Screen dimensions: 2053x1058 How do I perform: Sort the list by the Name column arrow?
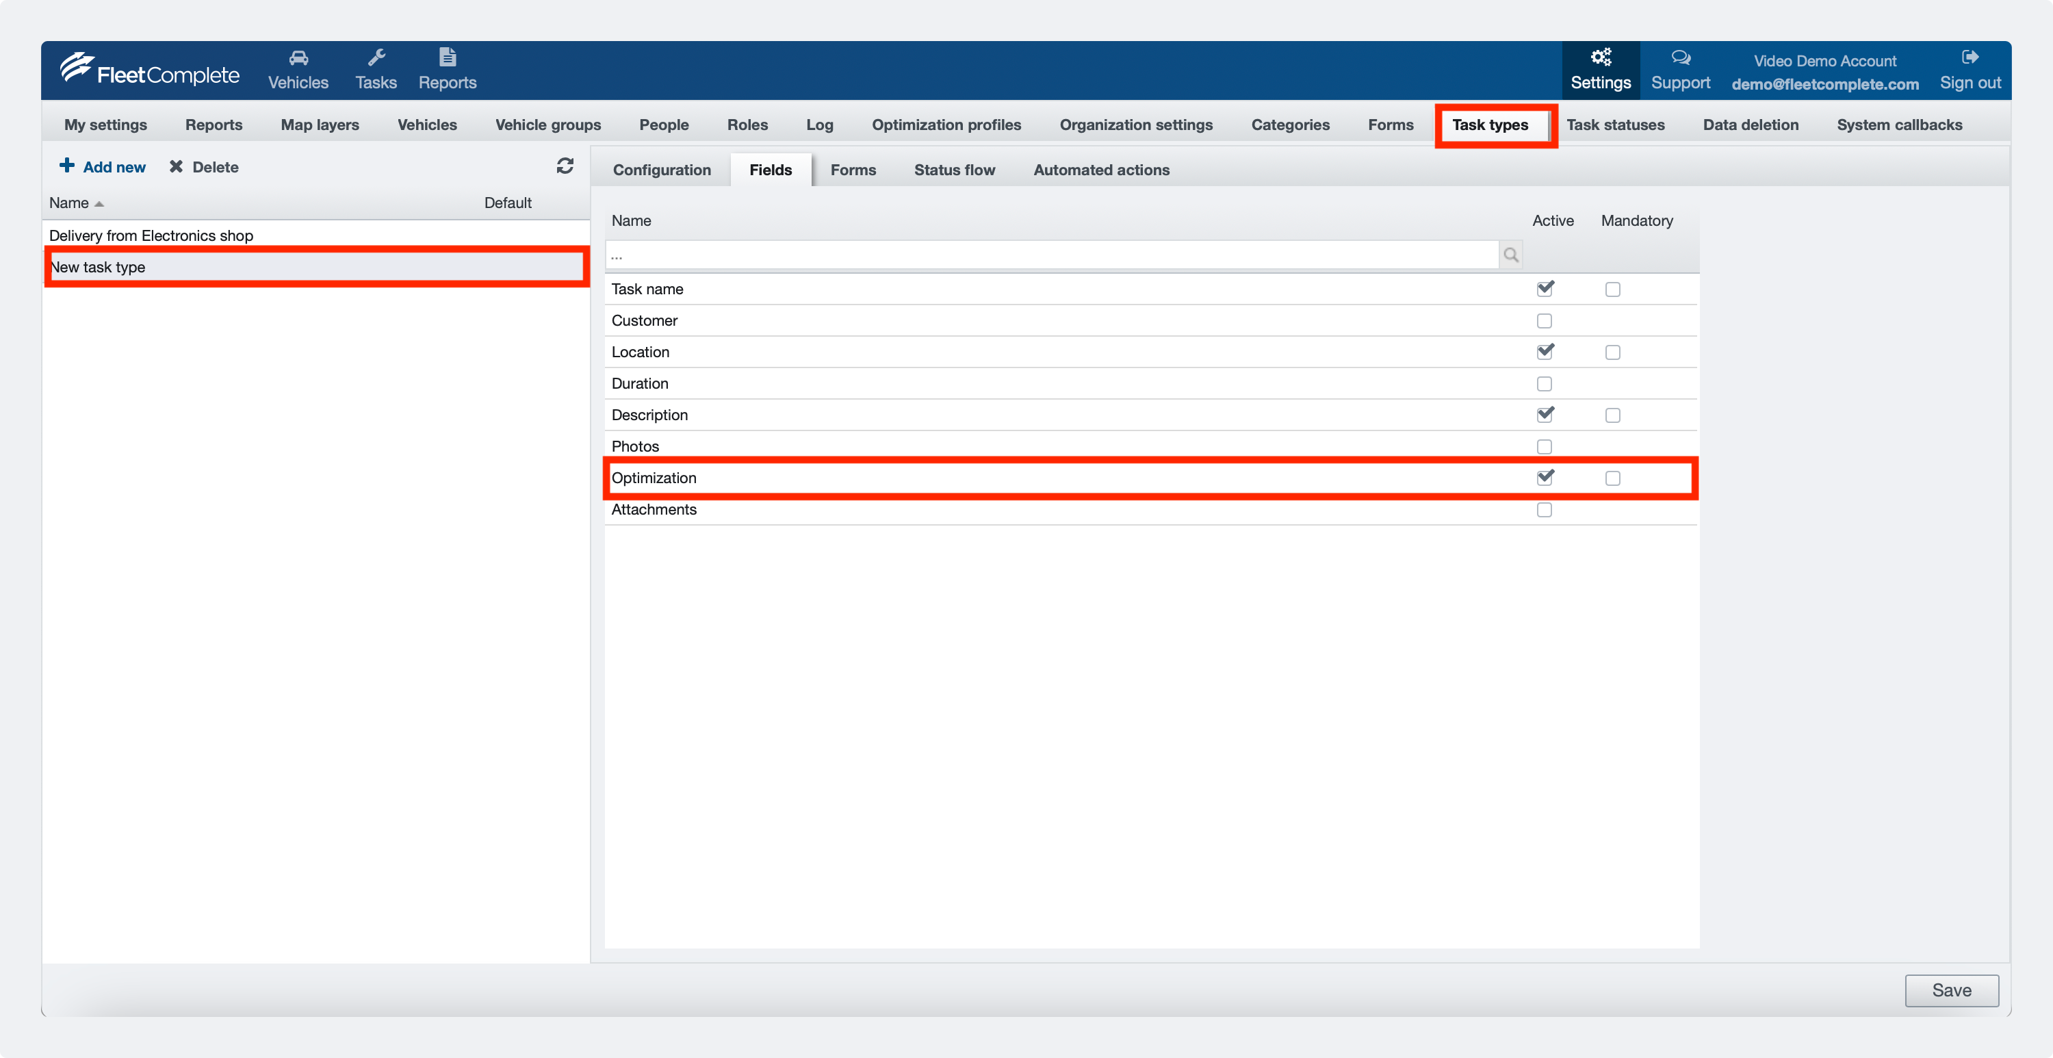coord(100,203)
